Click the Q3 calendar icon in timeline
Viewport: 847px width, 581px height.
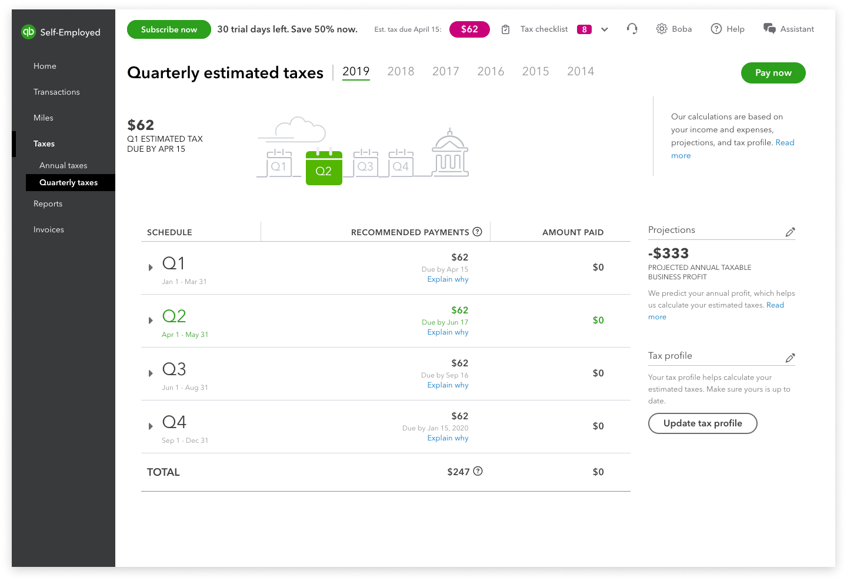pyautogui.click(x=365, y=163)
